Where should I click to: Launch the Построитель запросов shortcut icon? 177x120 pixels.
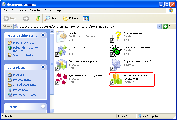tap(61, 65)
